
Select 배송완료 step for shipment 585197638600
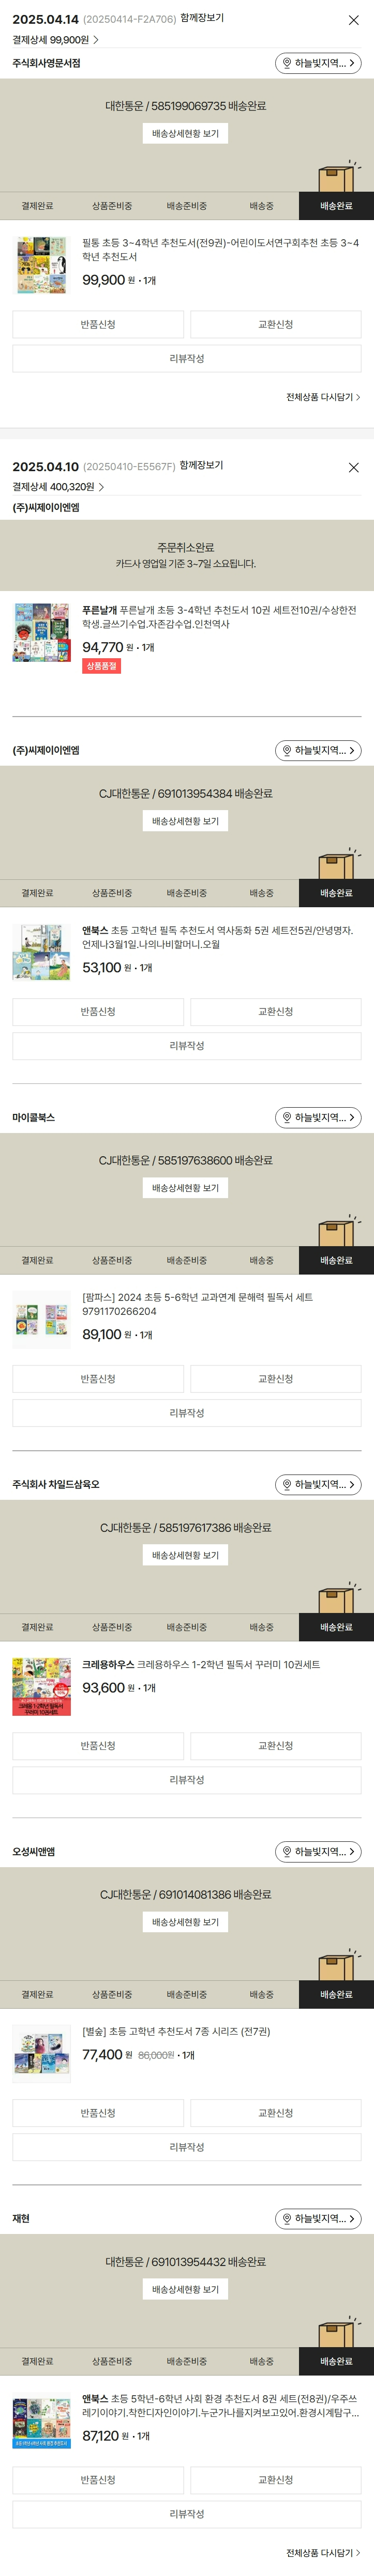point(336,1260)
